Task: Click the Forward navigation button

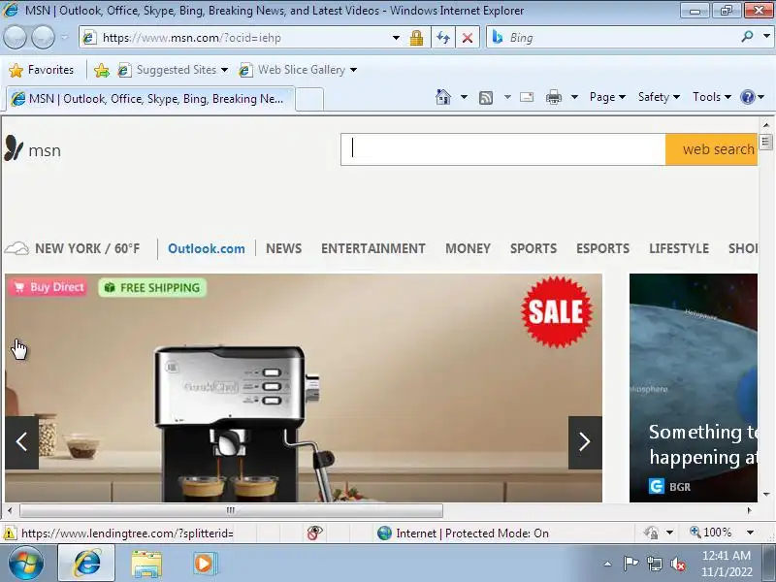Action: point(44,38)
